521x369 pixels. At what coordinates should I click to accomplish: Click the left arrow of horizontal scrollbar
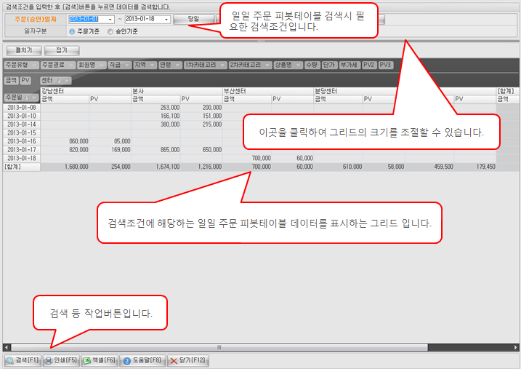point(7,347)
